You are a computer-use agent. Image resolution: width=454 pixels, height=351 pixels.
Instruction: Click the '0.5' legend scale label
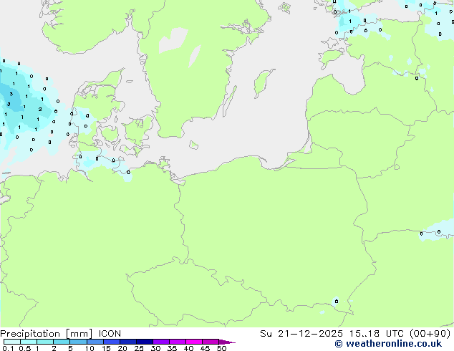click(25, 348)
